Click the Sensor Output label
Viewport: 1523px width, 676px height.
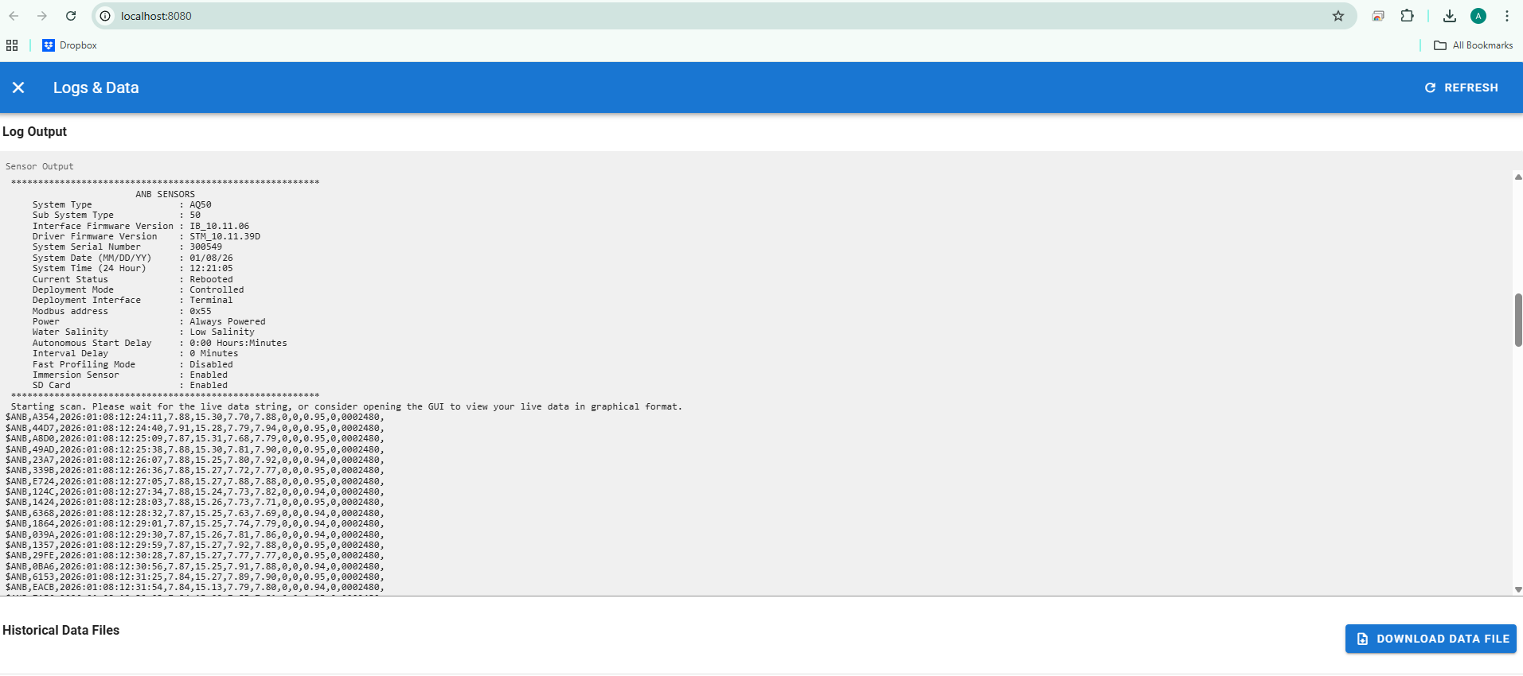point(40,166)
